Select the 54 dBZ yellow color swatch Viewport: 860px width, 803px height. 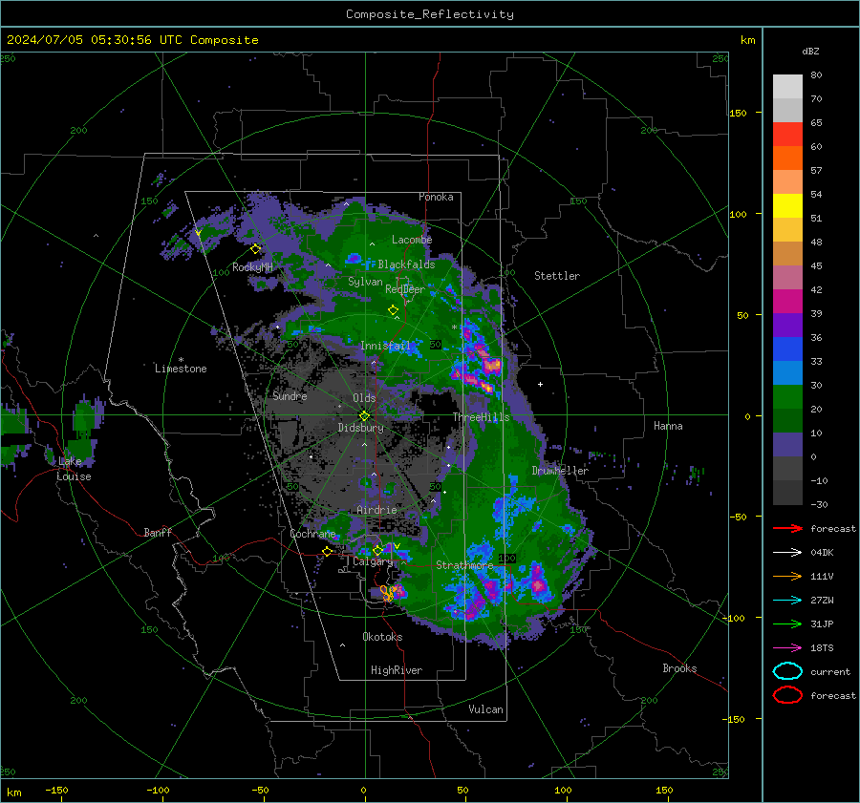(x=787, y=206)
